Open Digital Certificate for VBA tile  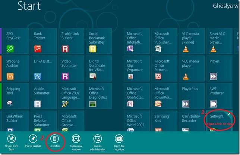[99, 69]
